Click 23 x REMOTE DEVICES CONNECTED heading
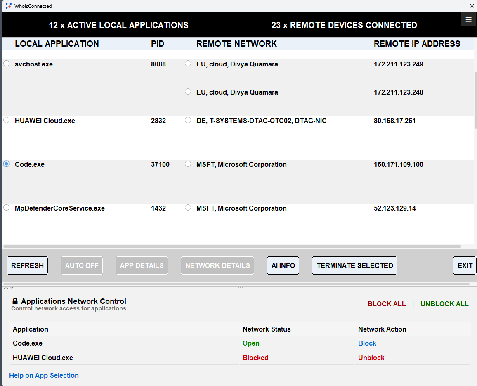477x386 pixels. tap(344, 25)
